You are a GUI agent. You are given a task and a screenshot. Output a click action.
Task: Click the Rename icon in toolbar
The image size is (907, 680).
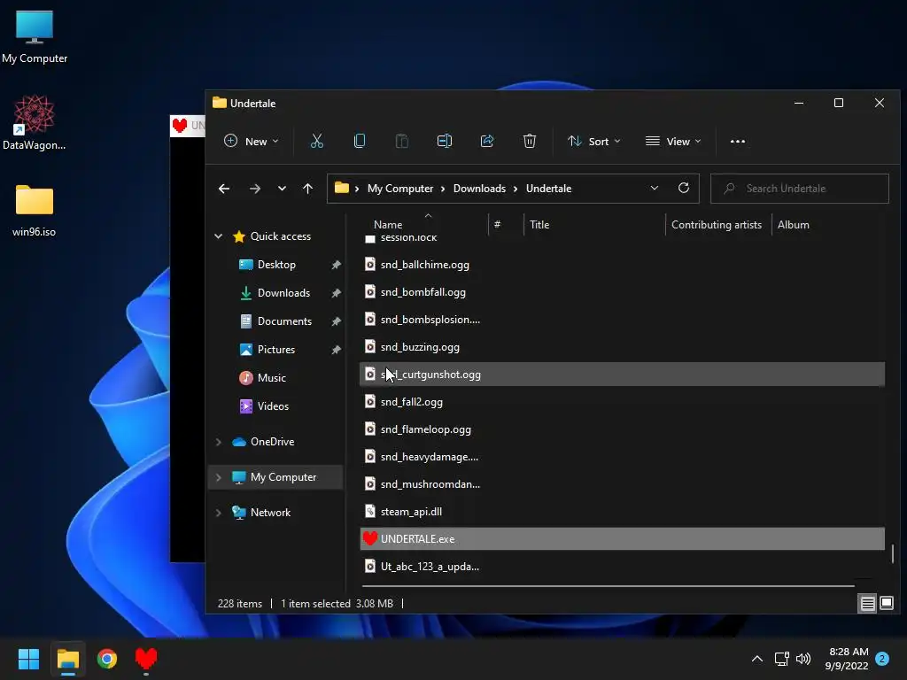point(445,141)
